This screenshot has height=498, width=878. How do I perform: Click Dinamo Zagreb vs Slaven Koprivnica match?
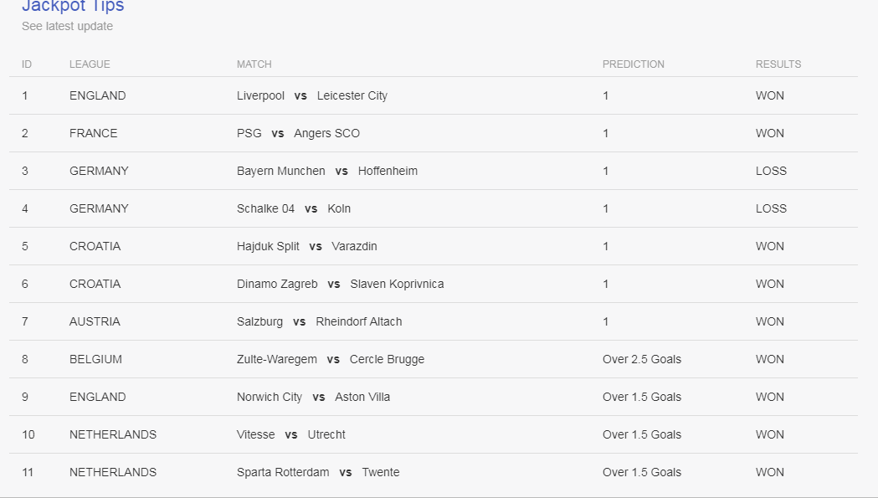pyautogui.click(x=341, y=284)
